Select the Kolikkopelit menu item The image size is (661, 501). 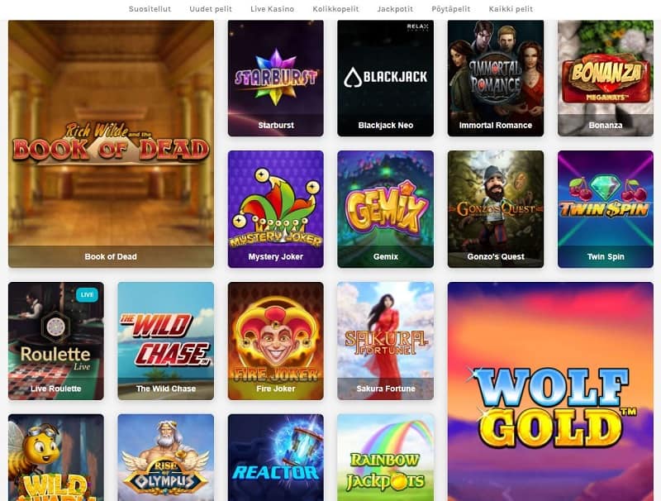pos(335,9)
